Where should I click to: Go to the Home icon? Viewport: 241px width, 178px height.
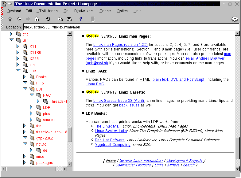(x=37, y=19)
